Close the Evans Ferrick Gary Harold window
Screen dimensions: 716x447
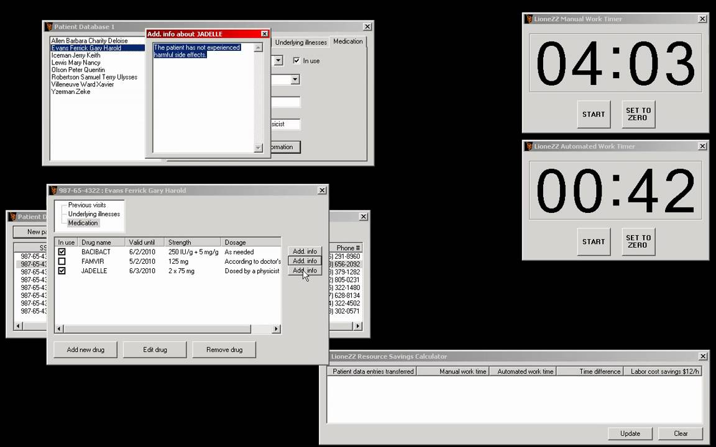322,190
